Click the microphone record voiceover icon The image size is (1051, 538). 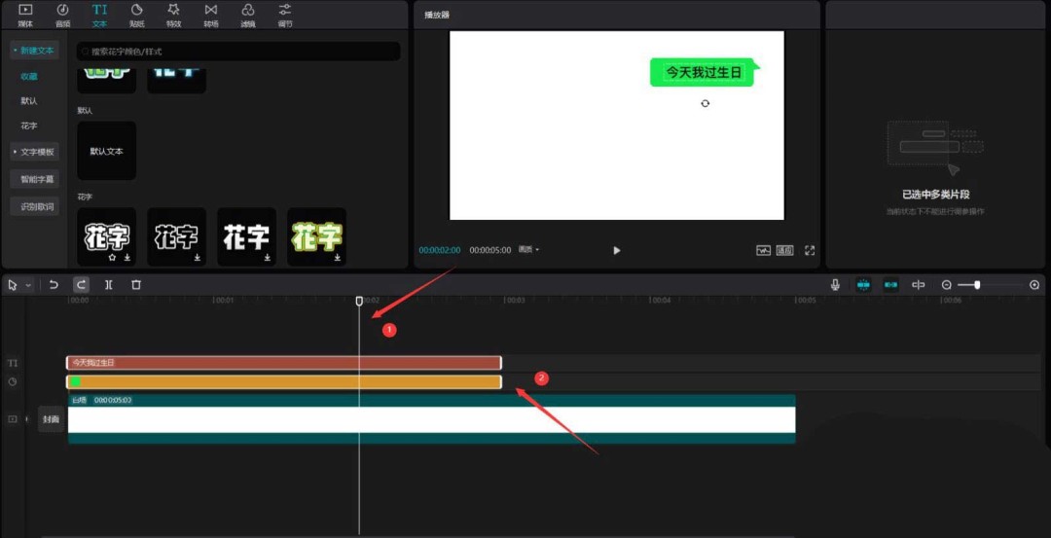pos(835,285)
